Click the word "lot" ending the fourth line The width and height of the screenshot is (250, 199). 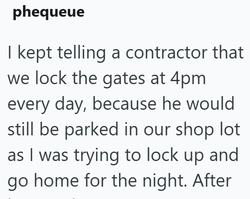230,129
